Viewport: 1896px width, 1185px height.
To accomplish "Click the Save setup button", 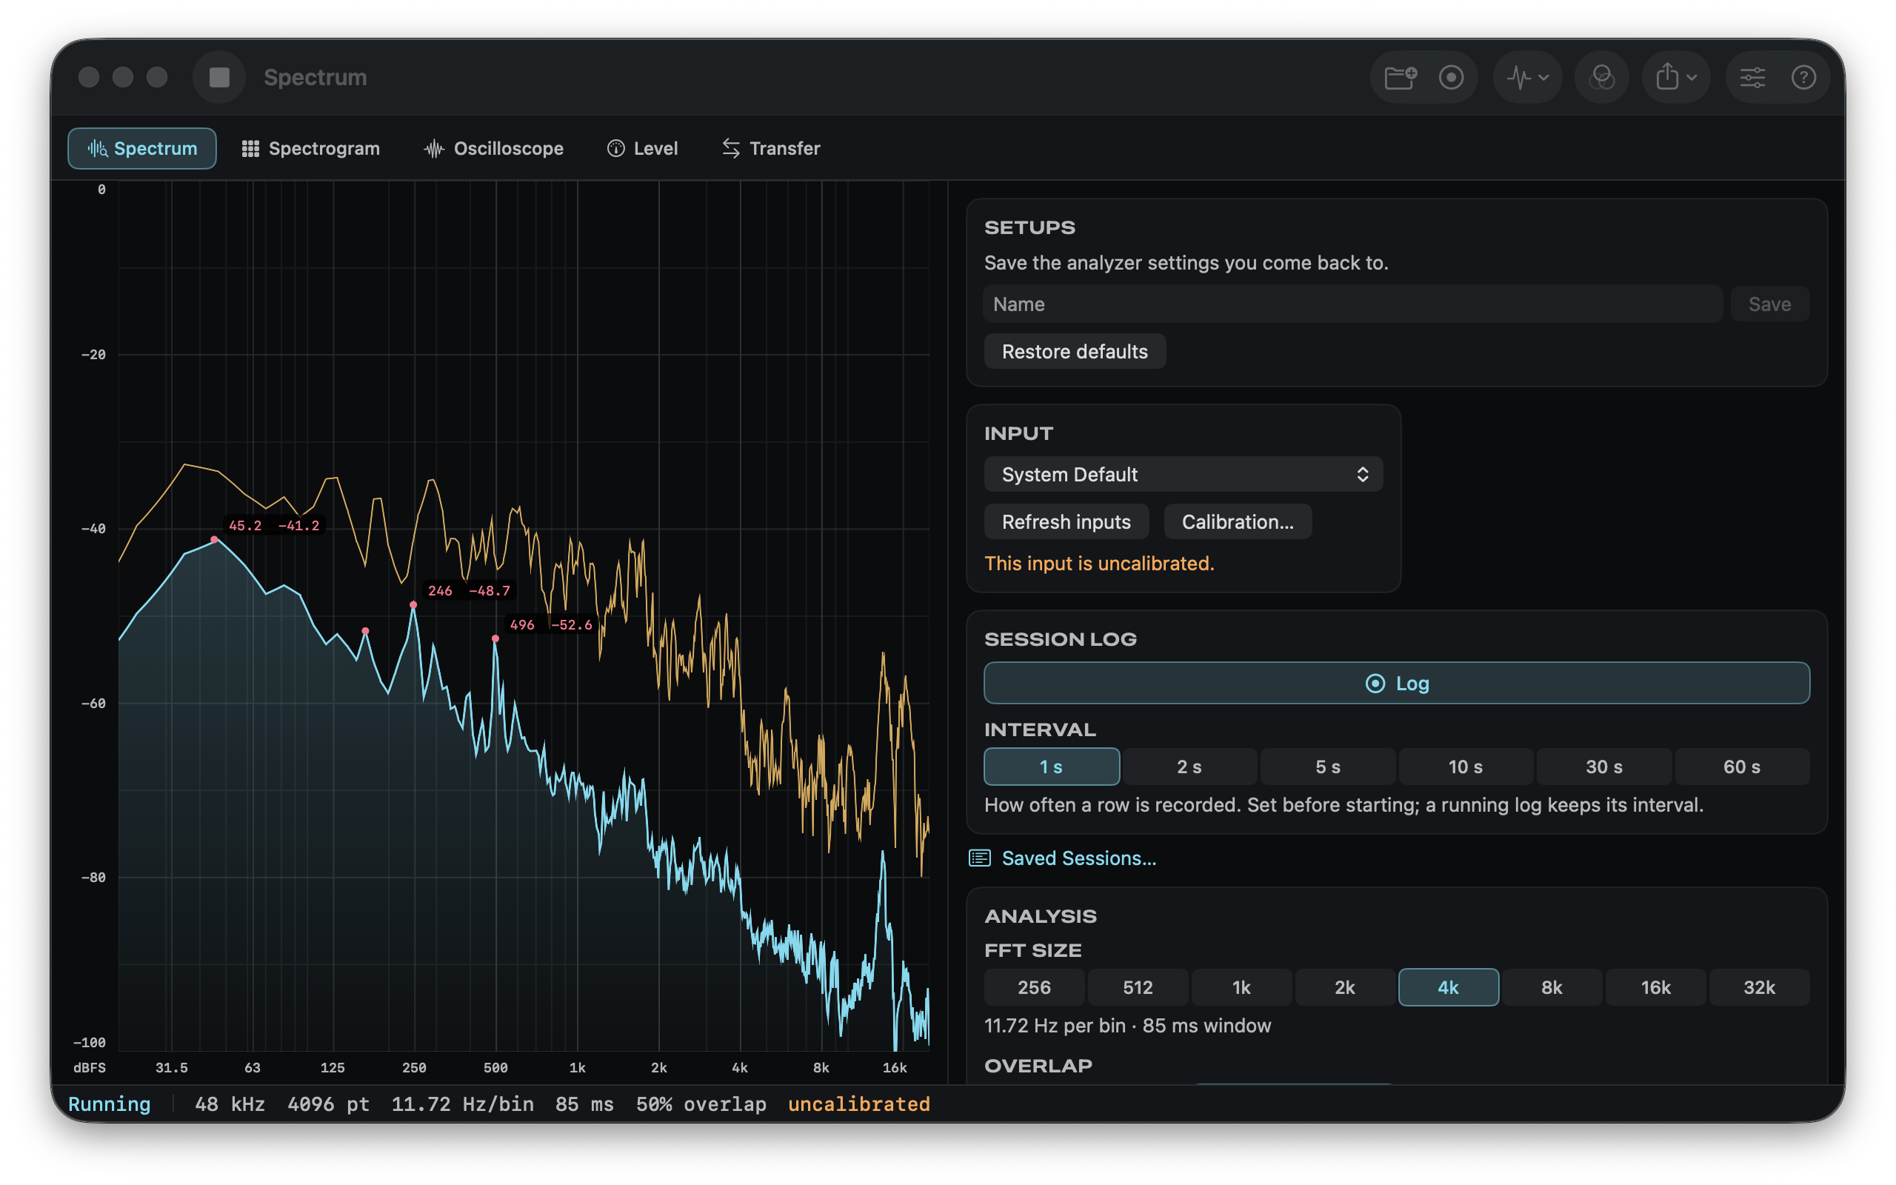I will pos(1770,304).
